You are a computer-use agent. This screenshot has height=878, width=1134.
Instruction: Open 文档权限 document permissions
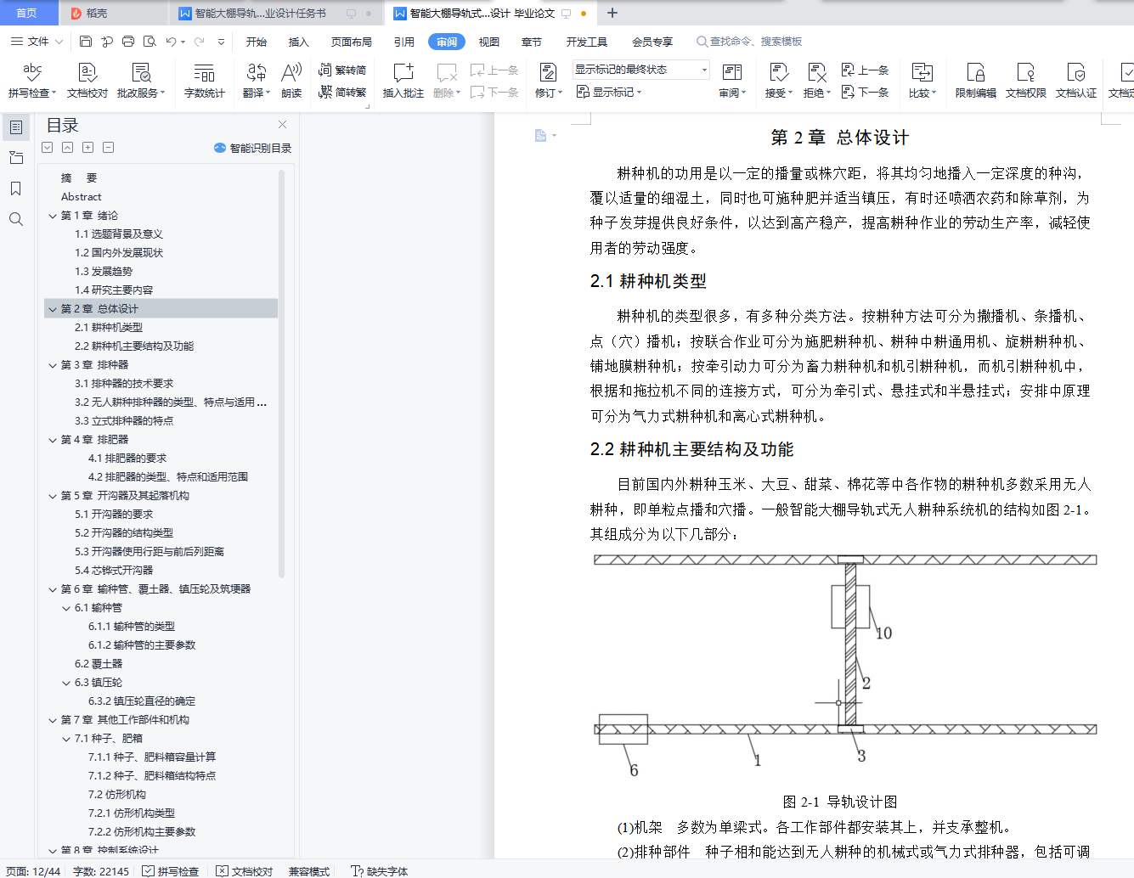click(1026, 81)
